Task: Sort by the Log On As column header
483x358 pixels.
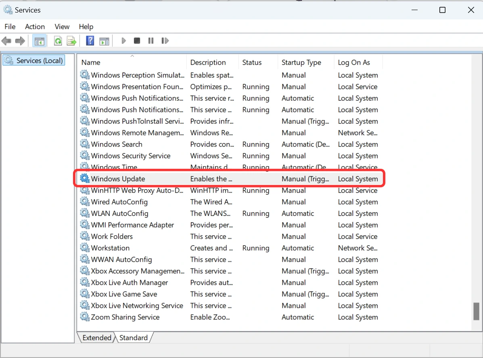Action: (358, 62)
